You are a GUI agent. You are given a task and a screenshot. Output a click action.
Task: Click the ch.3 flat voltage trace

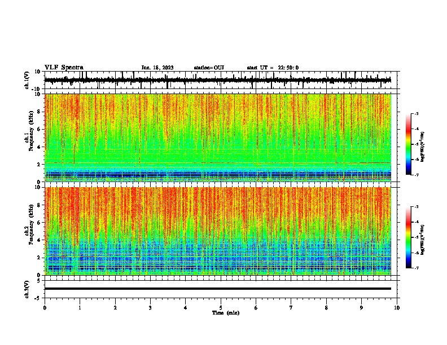pos(218,289)
